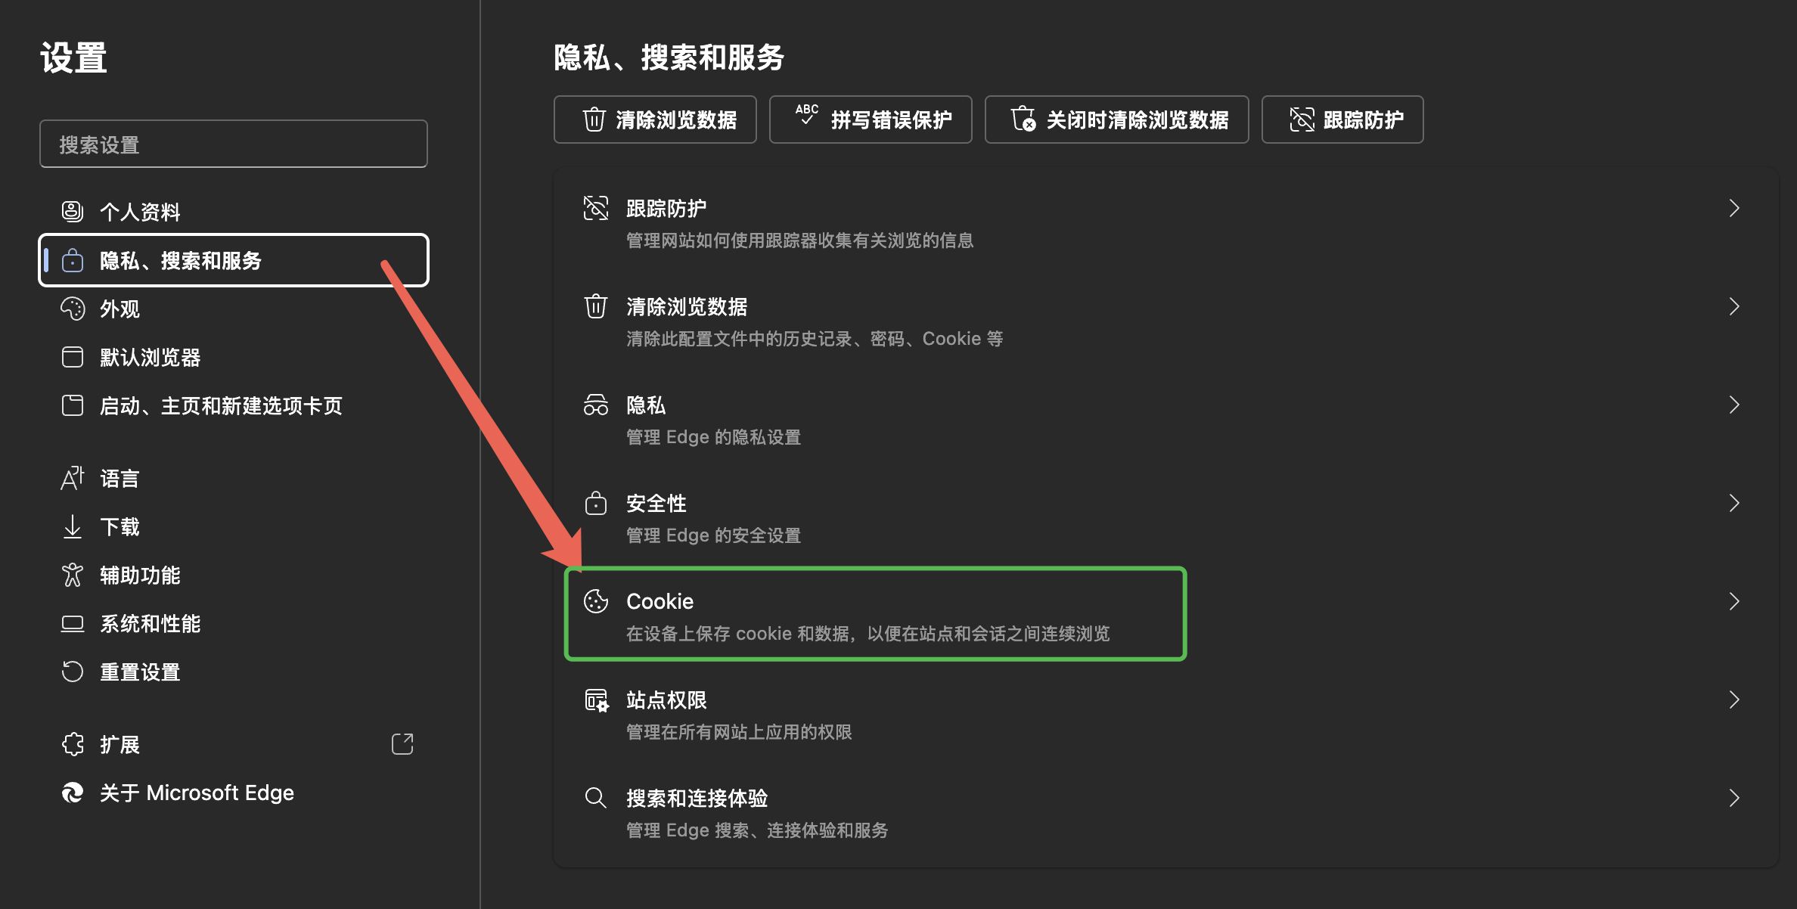Viewport: 1797px width, 909px height.
Task: Click the browser window icon beside 默认浏览器
Action: pyautogui.click(x=73, y=357)
